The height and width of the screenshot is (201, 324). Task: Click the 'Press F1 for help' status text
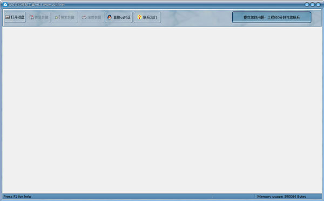[17, 197]
